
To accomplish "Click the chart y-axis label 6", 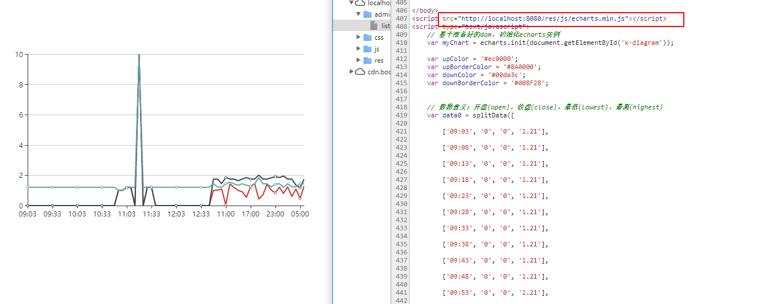I will tap(21, 115).
